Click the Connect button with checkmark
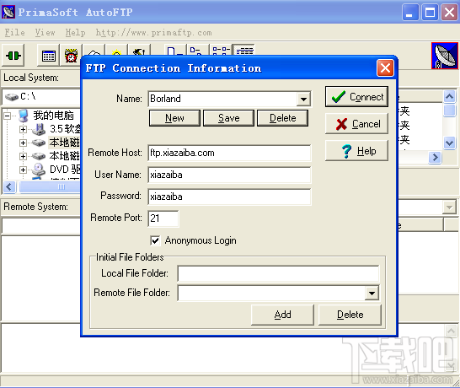The height and width of the screenshot is (388, 460). pos(356,97)
